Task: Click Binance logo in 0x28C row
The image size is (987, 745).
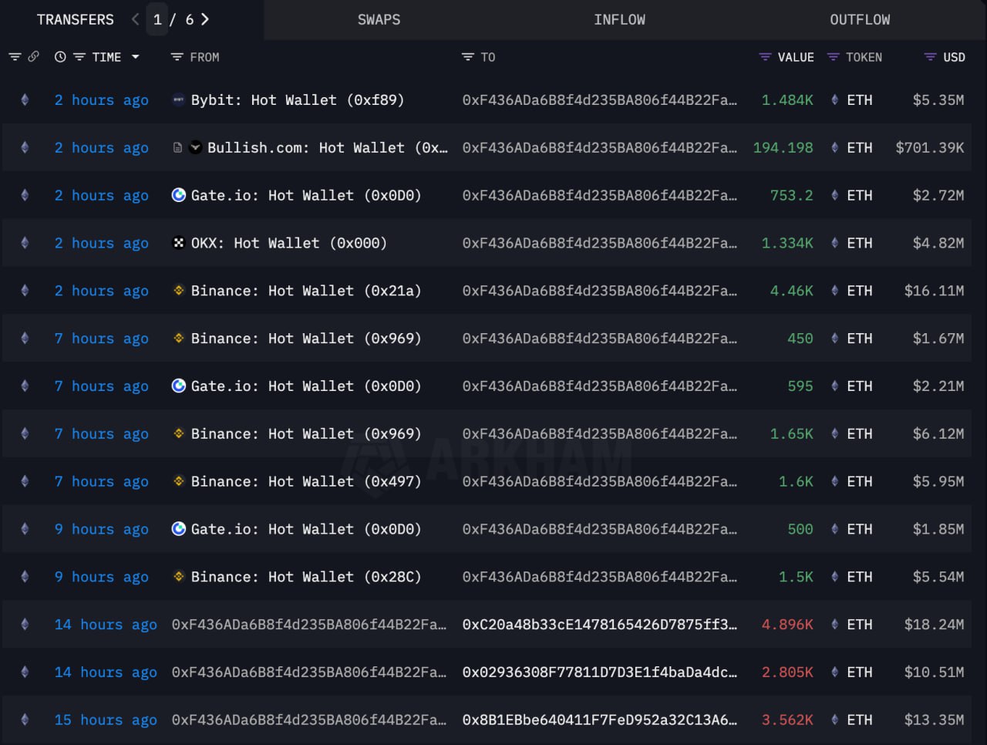Action: tap(178, 576)
